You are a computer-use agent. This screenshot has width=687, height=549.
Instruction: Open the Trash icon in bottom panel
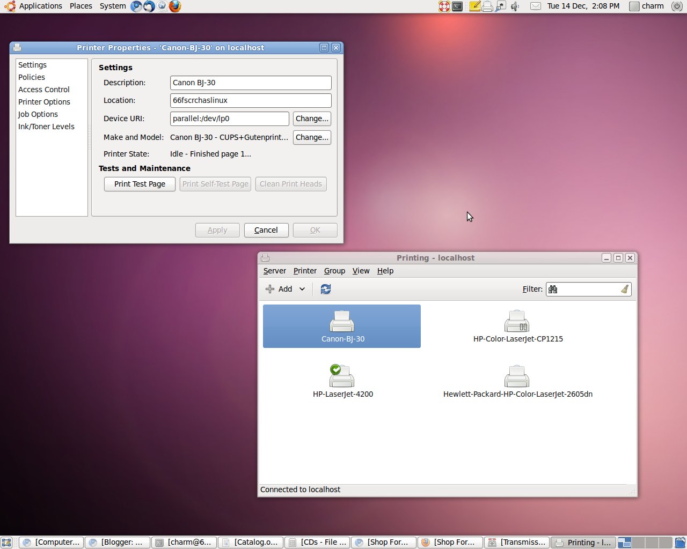(680, 543)
